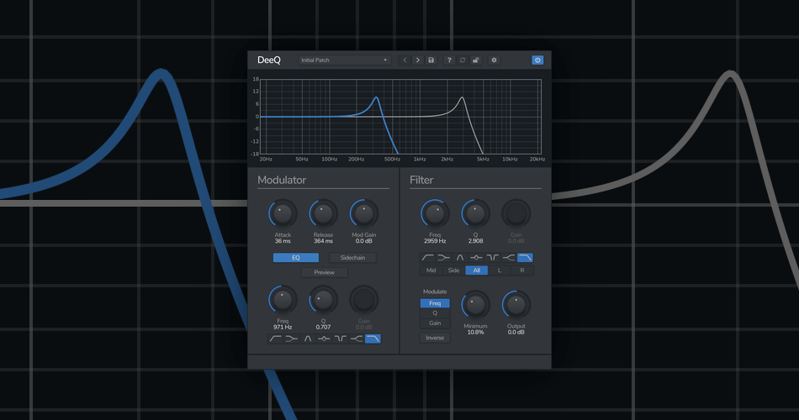The width and height of the screenshot is (799, 420).
Task: Select Filter section low-shelf shape icon
Action: (x=444, y=258)
